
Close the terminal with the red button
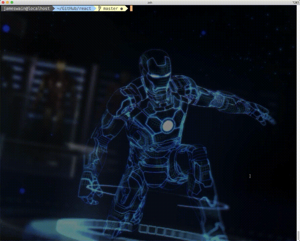pyautogui.click(x=3, y=2)
